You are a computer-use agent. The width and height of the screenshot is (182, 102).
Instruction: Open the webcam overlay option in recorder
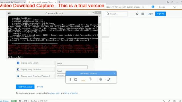tap(101, 79)
